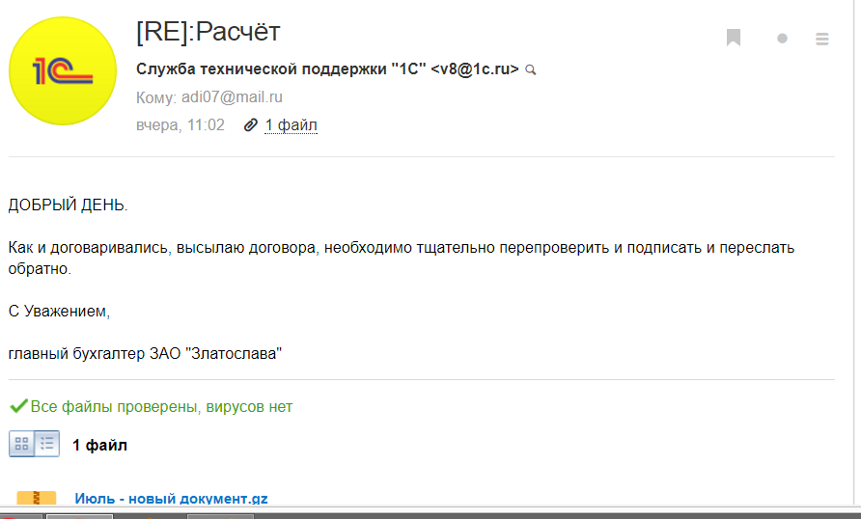The width and height of the screenshot is (861, 519).
Task: Click "Все файлы проверены, вирусов нет" notice
Action: coord(161,406)
